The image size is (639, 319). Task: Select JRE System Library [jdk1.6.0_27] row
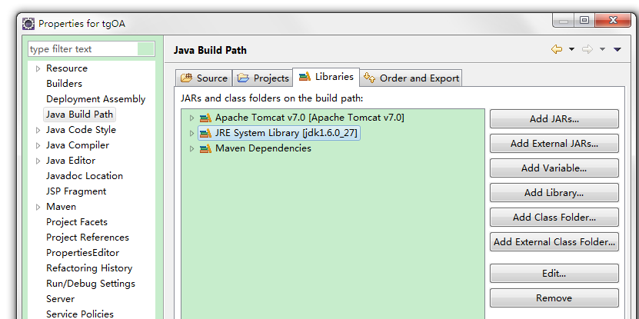279,133
